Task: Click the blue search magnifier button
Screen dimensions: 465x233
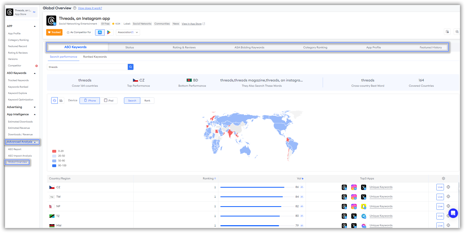Action: coord(130,67)
